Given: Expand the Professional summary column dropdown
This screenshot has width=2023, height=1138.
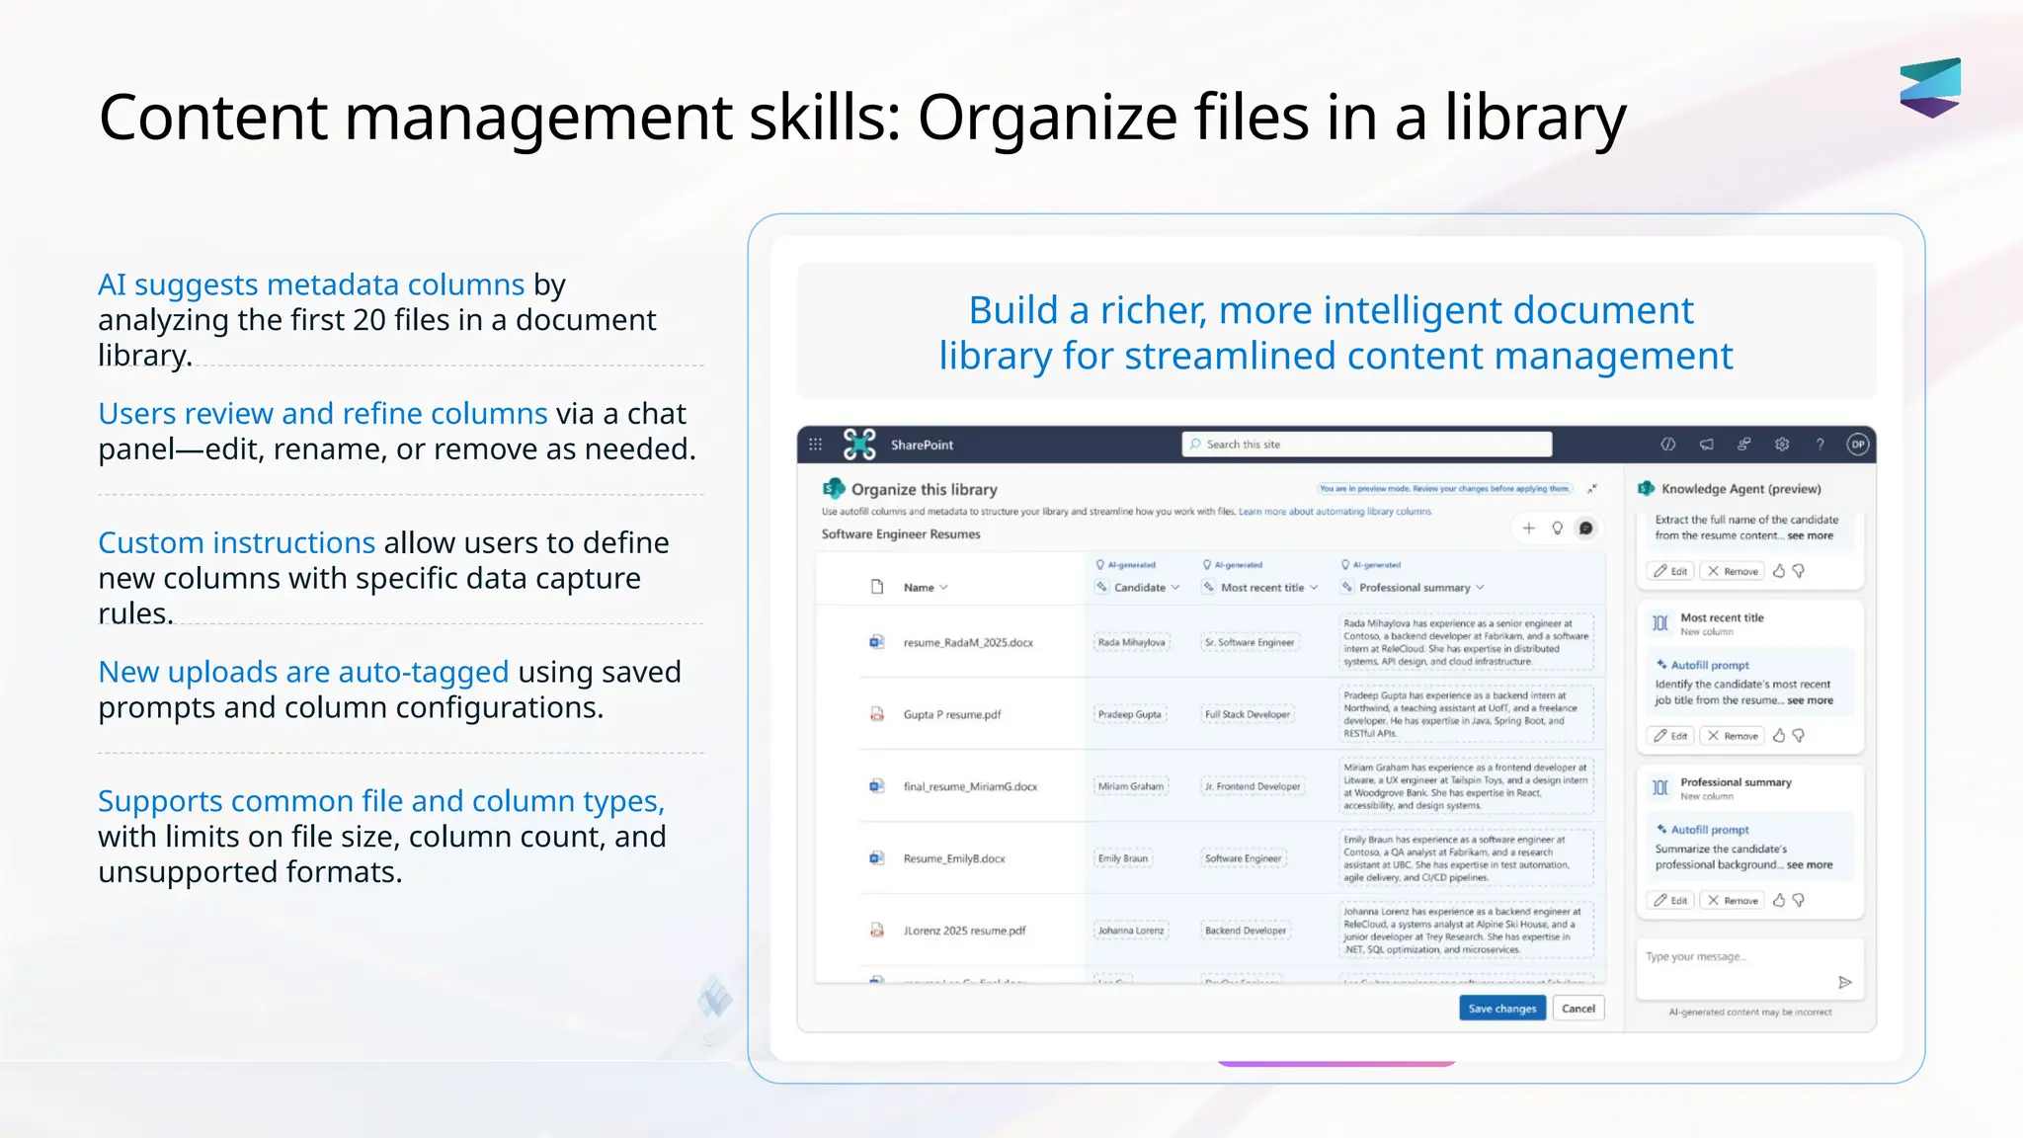Looking at the screenshot, I should pos(1480,587).
